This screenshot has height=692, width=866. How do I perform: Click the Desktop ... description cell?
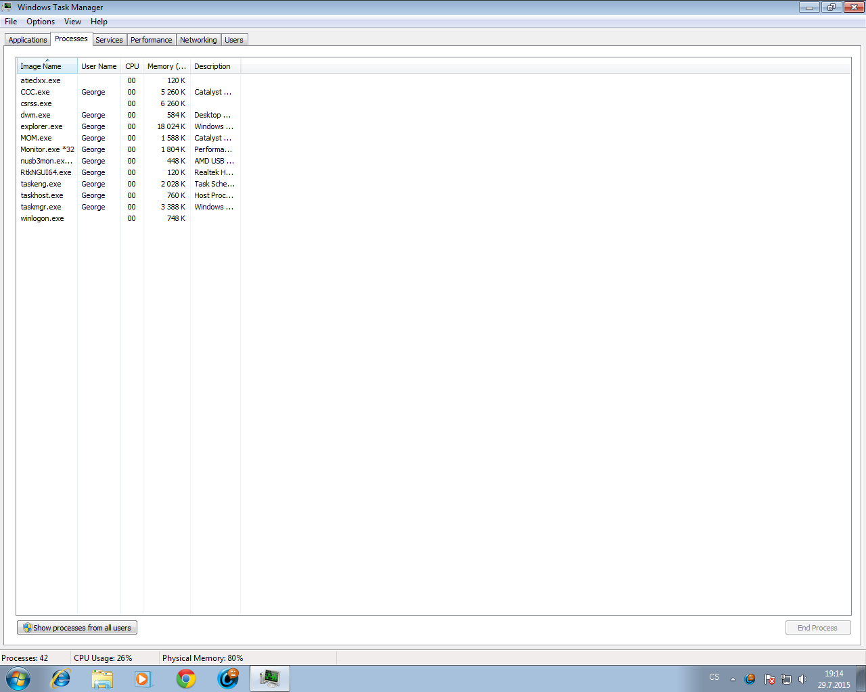click(x=212, y=115)
